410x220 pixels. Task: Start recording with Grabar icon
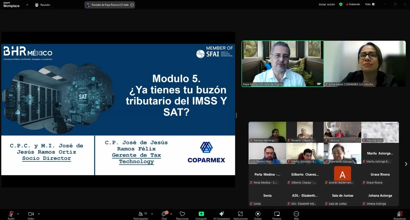pos(258,214)
